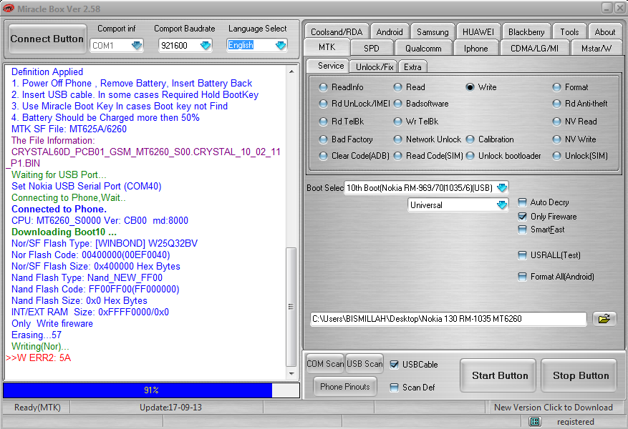Screen dimensions: 628x429
Task: Switch to the Android tab
Action: tap(390, 31)
